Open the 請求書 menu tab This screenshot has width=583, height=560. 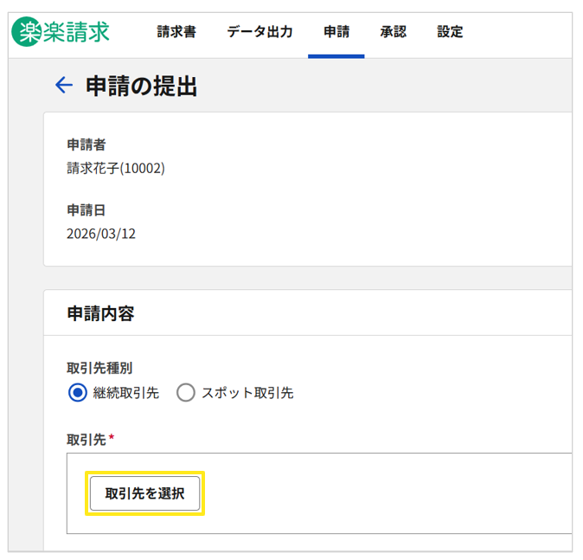pos(176,32)
